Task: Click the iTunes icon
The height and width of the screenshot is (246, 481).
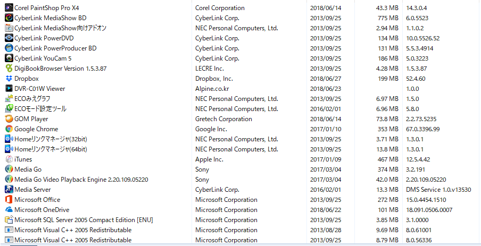Action: click(9, 159)
